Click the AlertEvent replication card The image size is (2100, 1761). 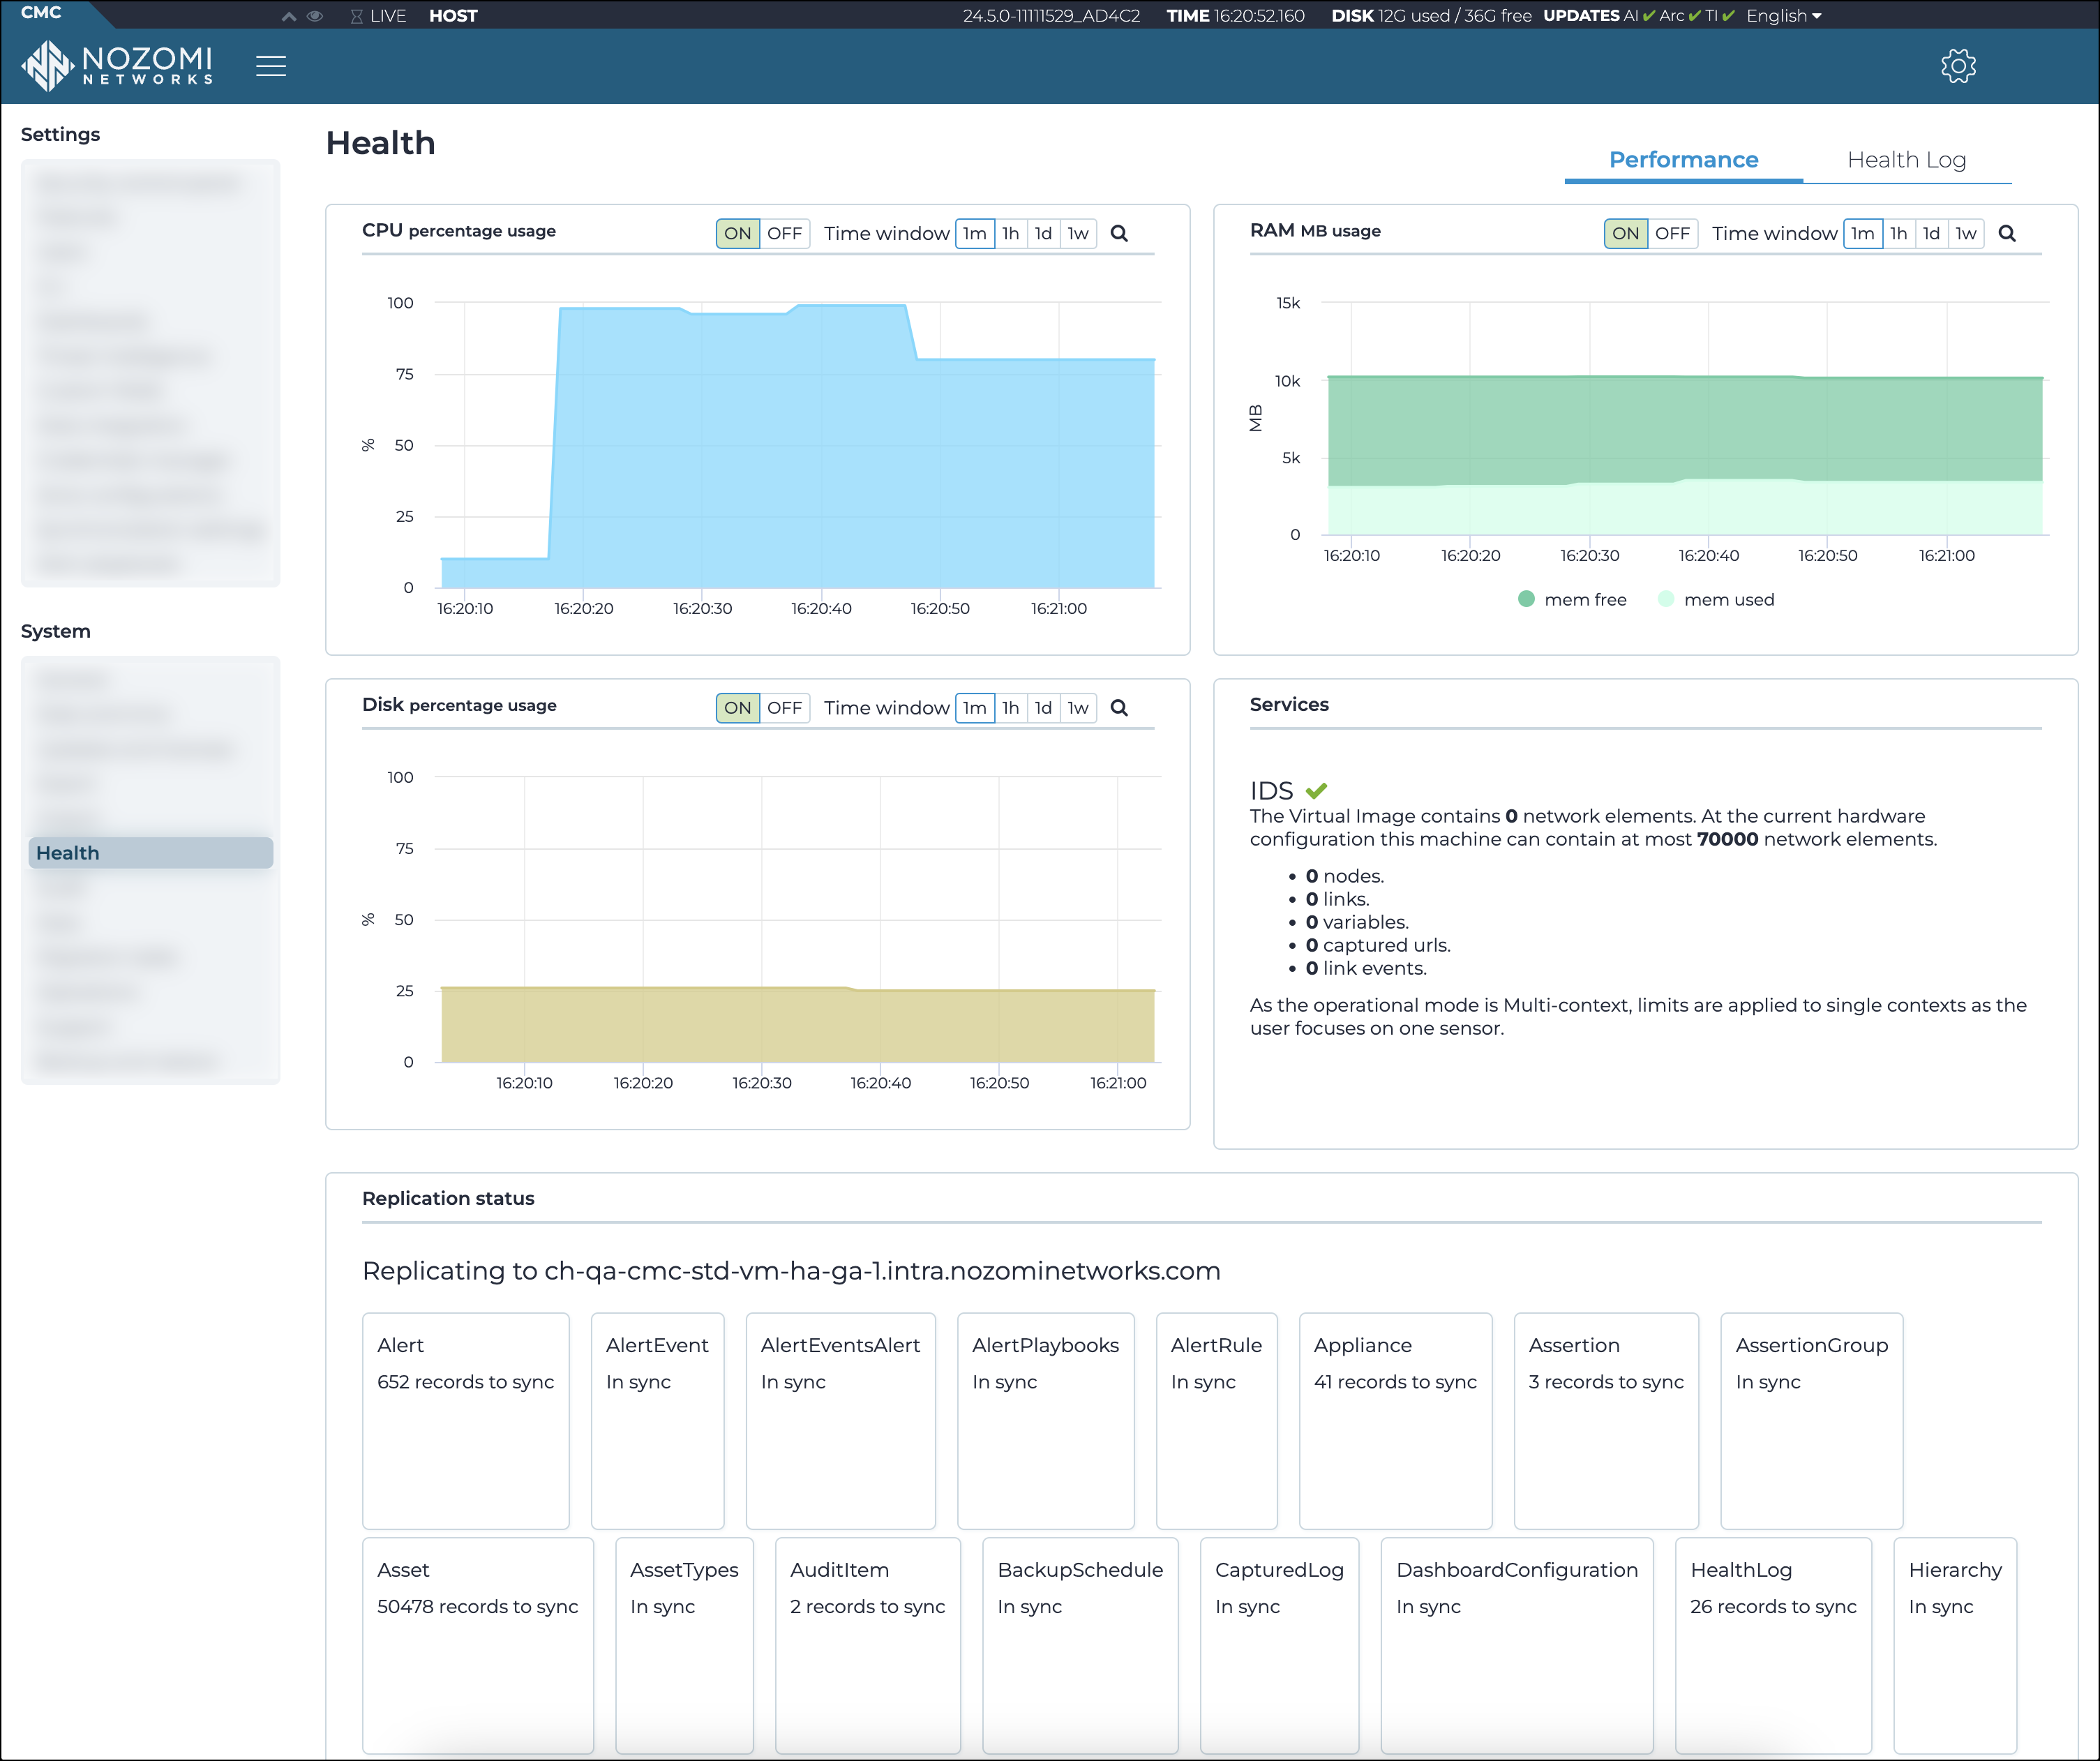(658, 1421)
